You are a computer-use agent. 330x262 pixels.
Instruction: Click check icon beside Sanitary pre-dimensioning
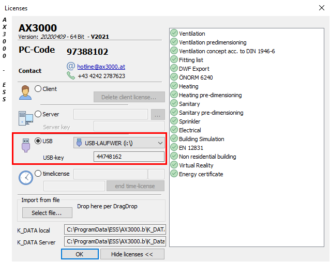pos(174,112)
